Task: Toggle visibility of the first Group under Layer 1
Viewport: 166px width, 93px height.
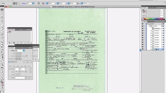Action: pos(143,26)
